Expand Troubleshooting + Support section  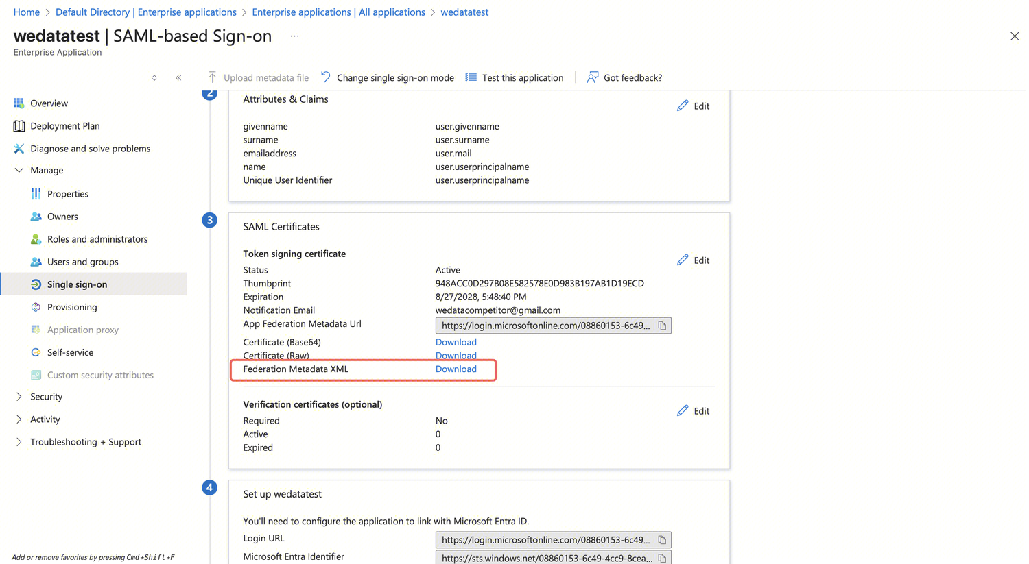[19, 442]
